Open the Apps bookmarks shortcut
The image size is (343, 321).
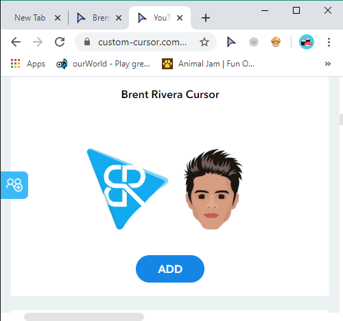click(28, 64)
